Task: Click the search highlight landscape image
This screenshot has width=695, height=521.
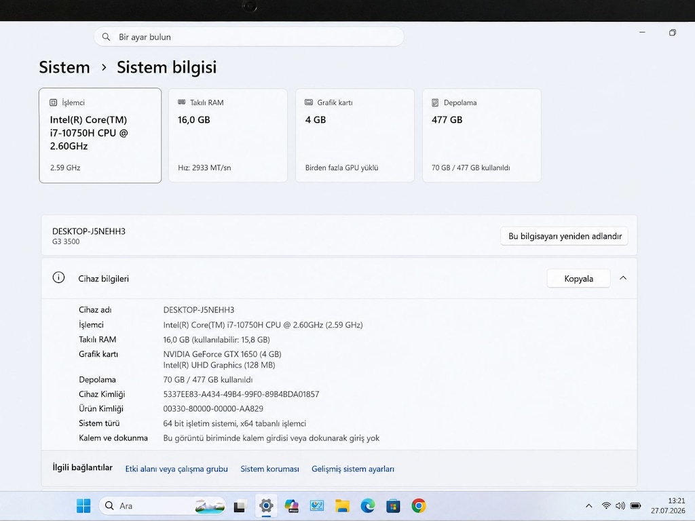Action: point(209,506)
